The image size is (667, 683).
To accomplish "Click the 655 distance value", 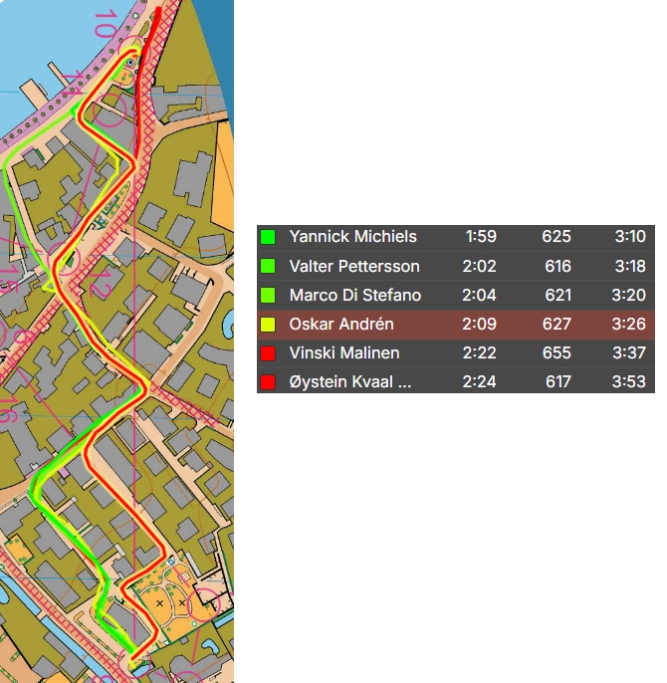I will coord(556,353).
